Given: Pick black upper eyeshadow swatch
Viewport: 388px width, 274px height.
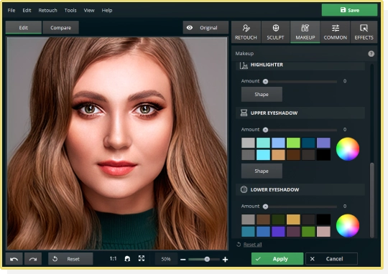Looking at the screenshot, I should point(323,155).
